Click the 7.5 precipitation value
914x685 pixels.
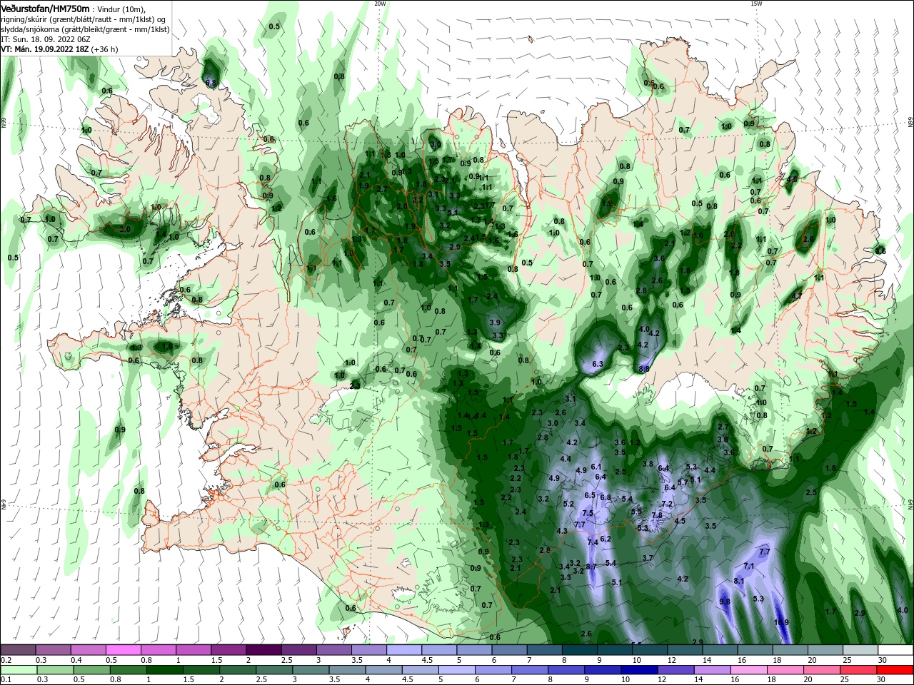pos(588,514)
